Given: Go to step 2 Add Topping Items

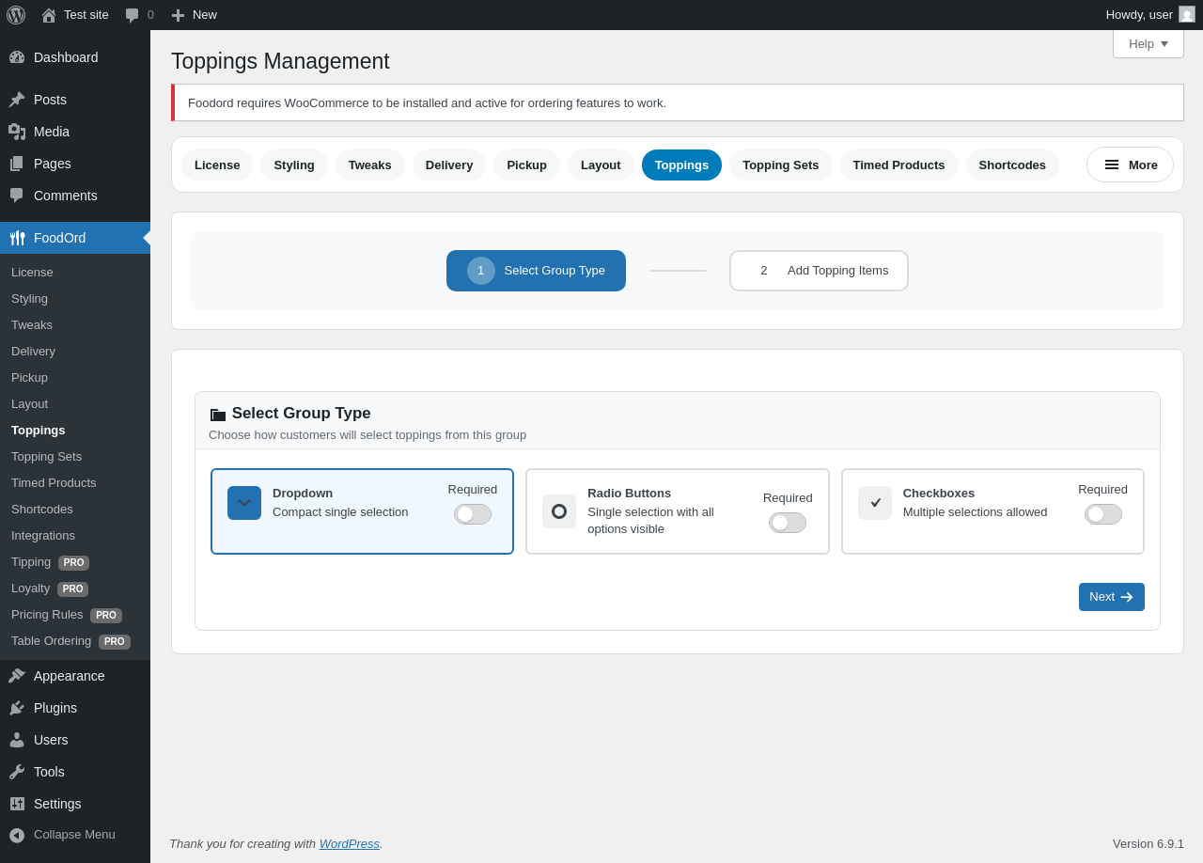Looking at the screenshot, I should 819,271.
